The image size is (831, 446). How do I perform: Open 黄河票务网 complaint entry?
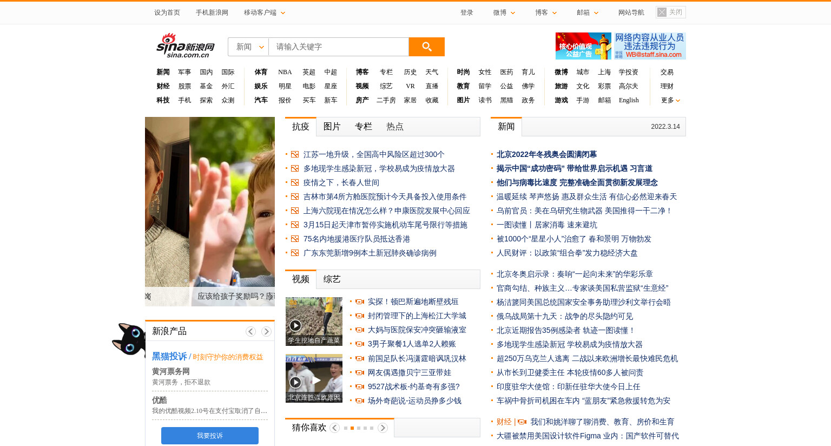[x=171, y=371]
